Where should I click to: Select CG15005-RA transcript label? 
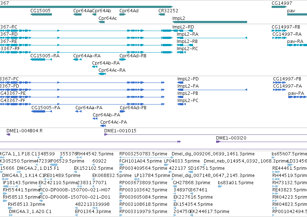point(45,56)
